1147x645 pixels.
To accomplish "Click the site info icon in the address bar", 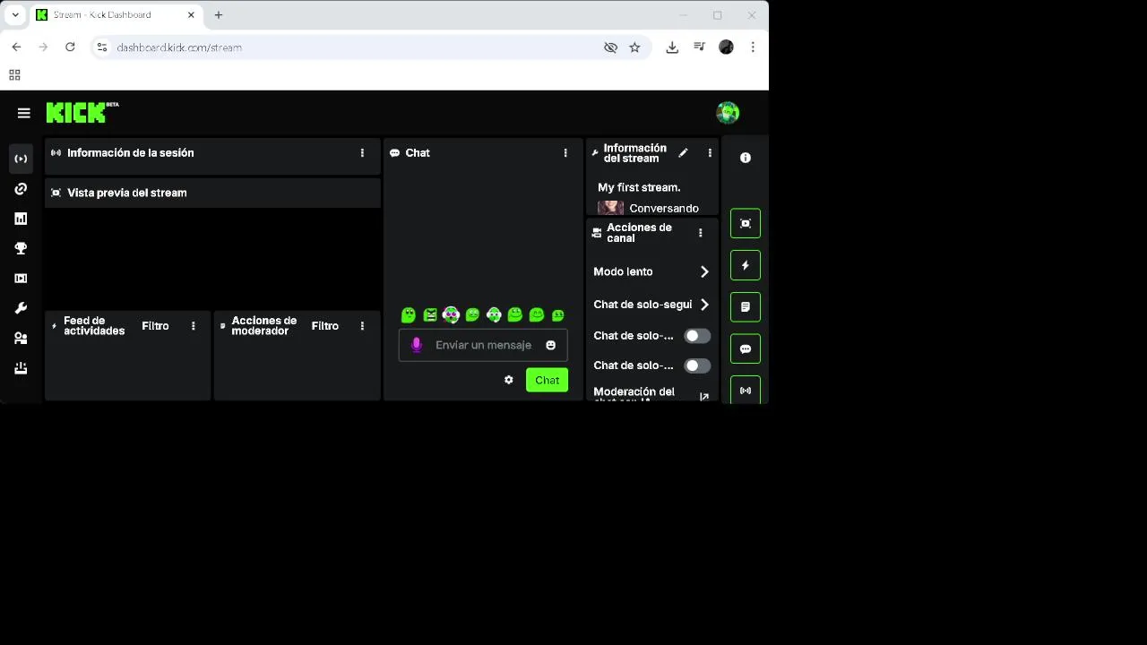I will (102, 47).
